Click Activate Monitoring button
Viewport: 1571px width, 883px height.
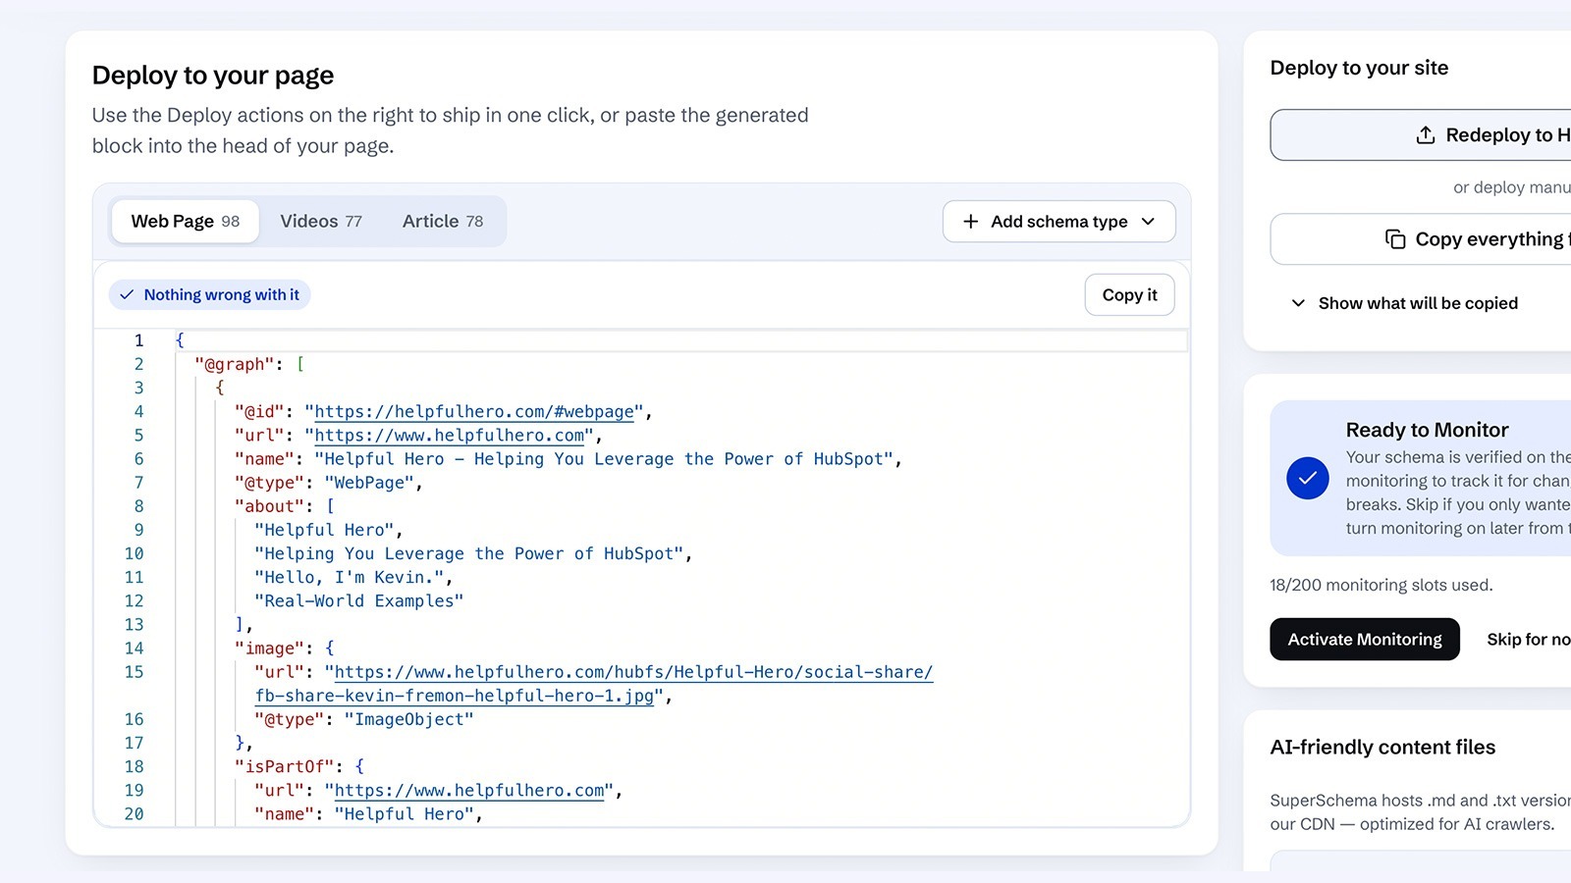[x=1365, y=640]
